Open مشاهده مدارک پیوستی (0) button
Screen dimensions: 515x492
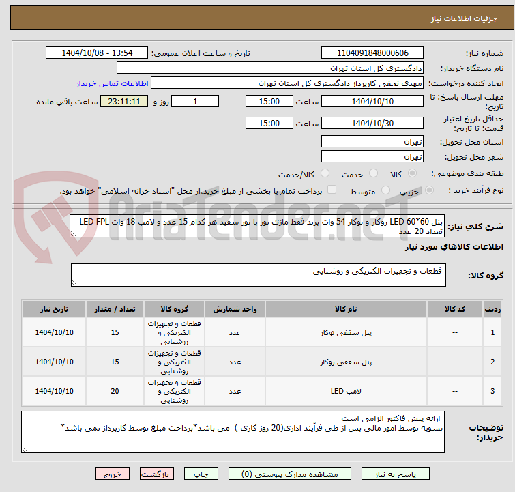pos(289,474)
